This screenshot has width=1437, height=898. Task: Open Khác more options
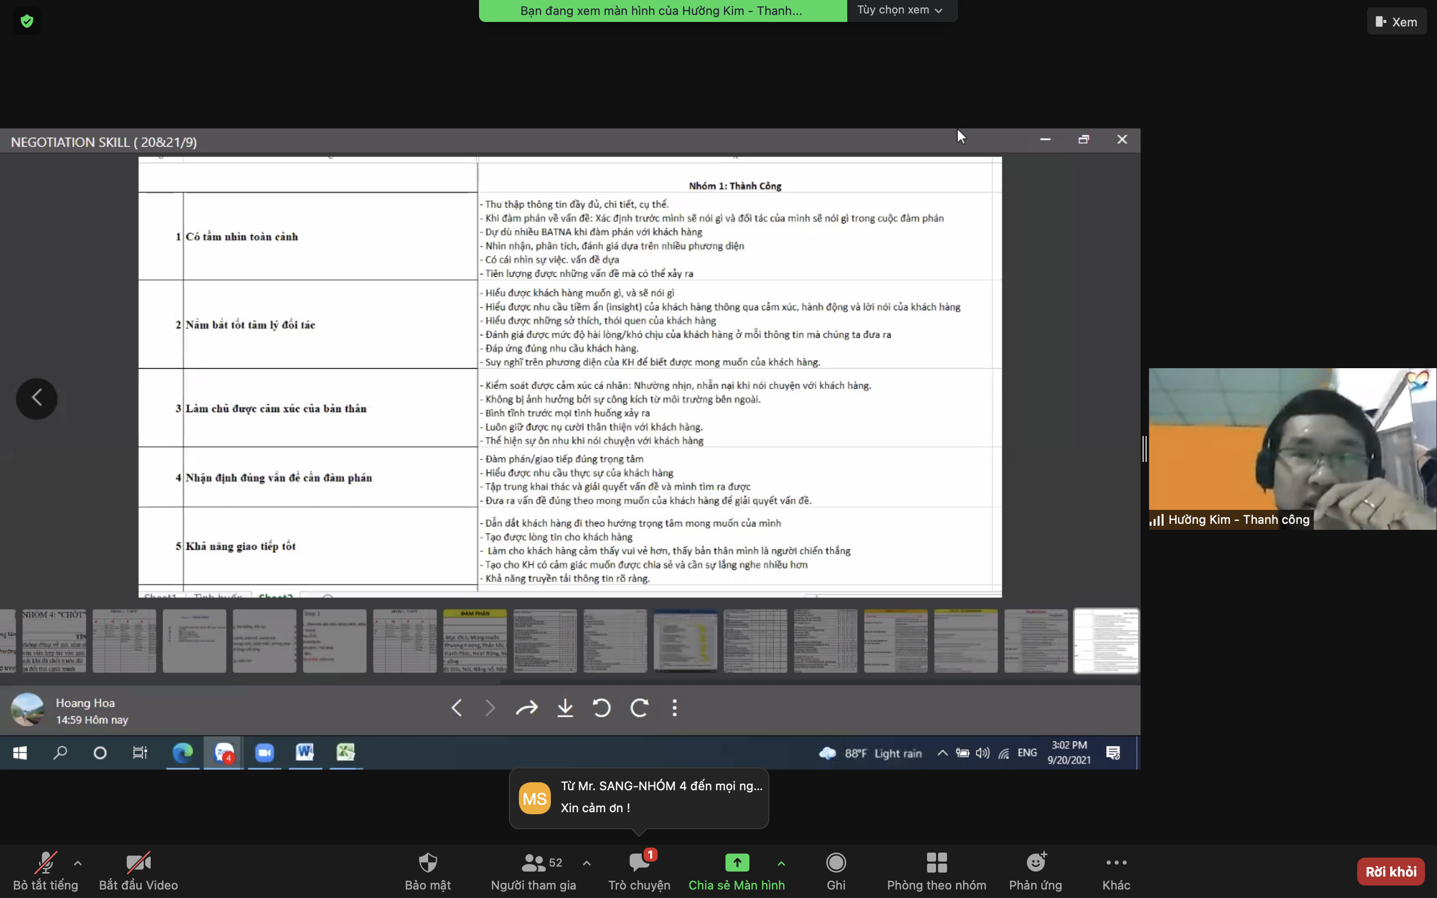(x=1116, y=871)
